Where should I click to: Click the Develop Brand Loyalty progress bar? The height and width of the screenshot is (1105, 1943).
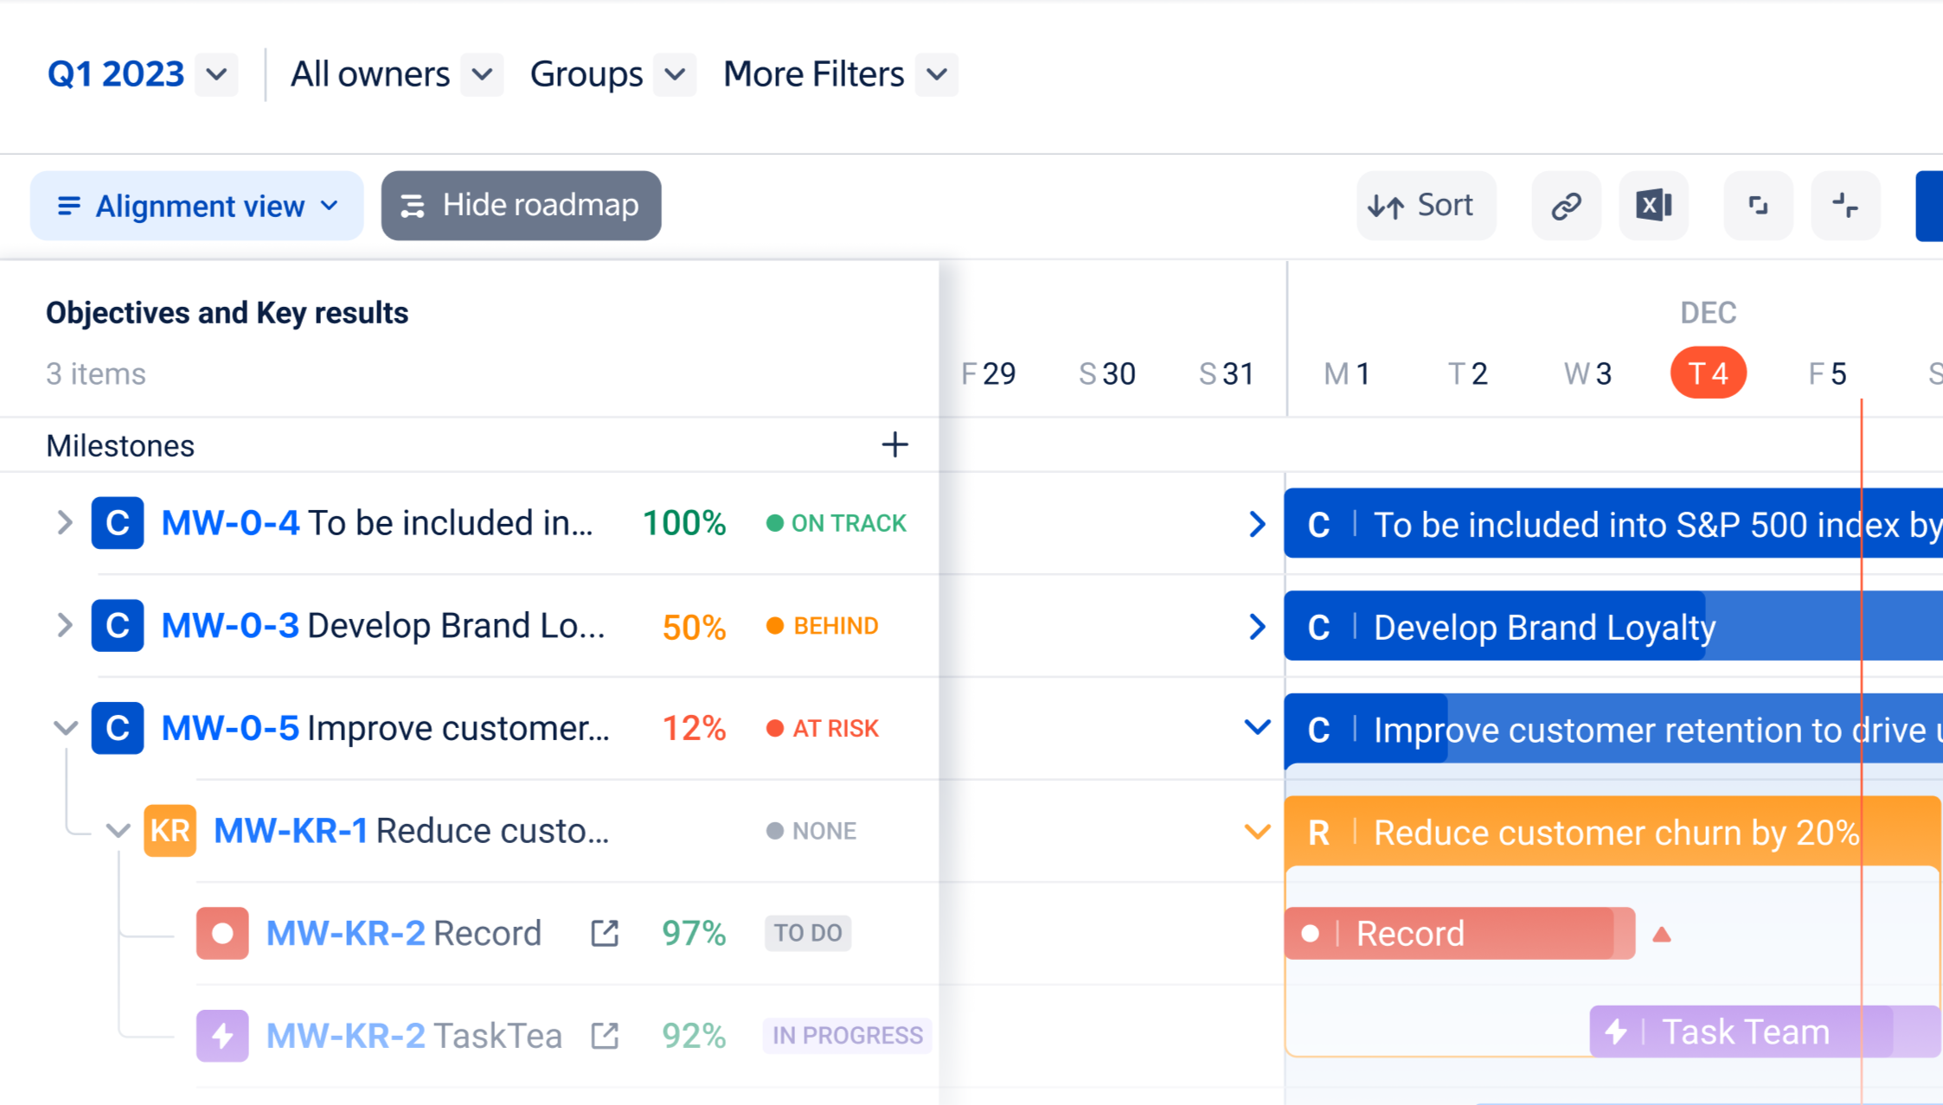click(1540, 627)
